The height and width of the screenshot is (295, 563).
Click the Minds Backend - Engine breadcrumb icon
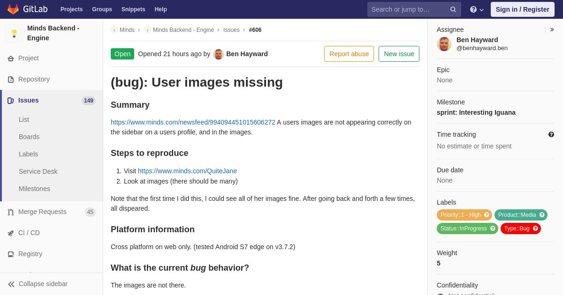[x=147, y=30]
